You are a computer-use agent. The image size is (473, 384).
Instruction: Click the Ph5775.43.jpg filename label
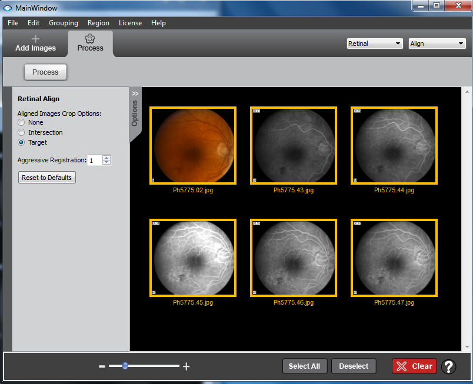point(294,190)
